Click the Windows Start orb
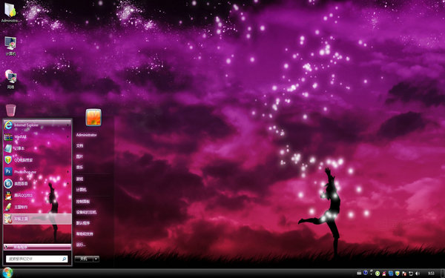 click(x=7, y=273)
